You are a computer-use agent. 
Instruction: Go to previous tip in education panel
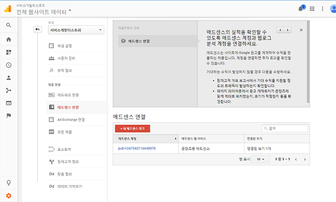point(280,30)
